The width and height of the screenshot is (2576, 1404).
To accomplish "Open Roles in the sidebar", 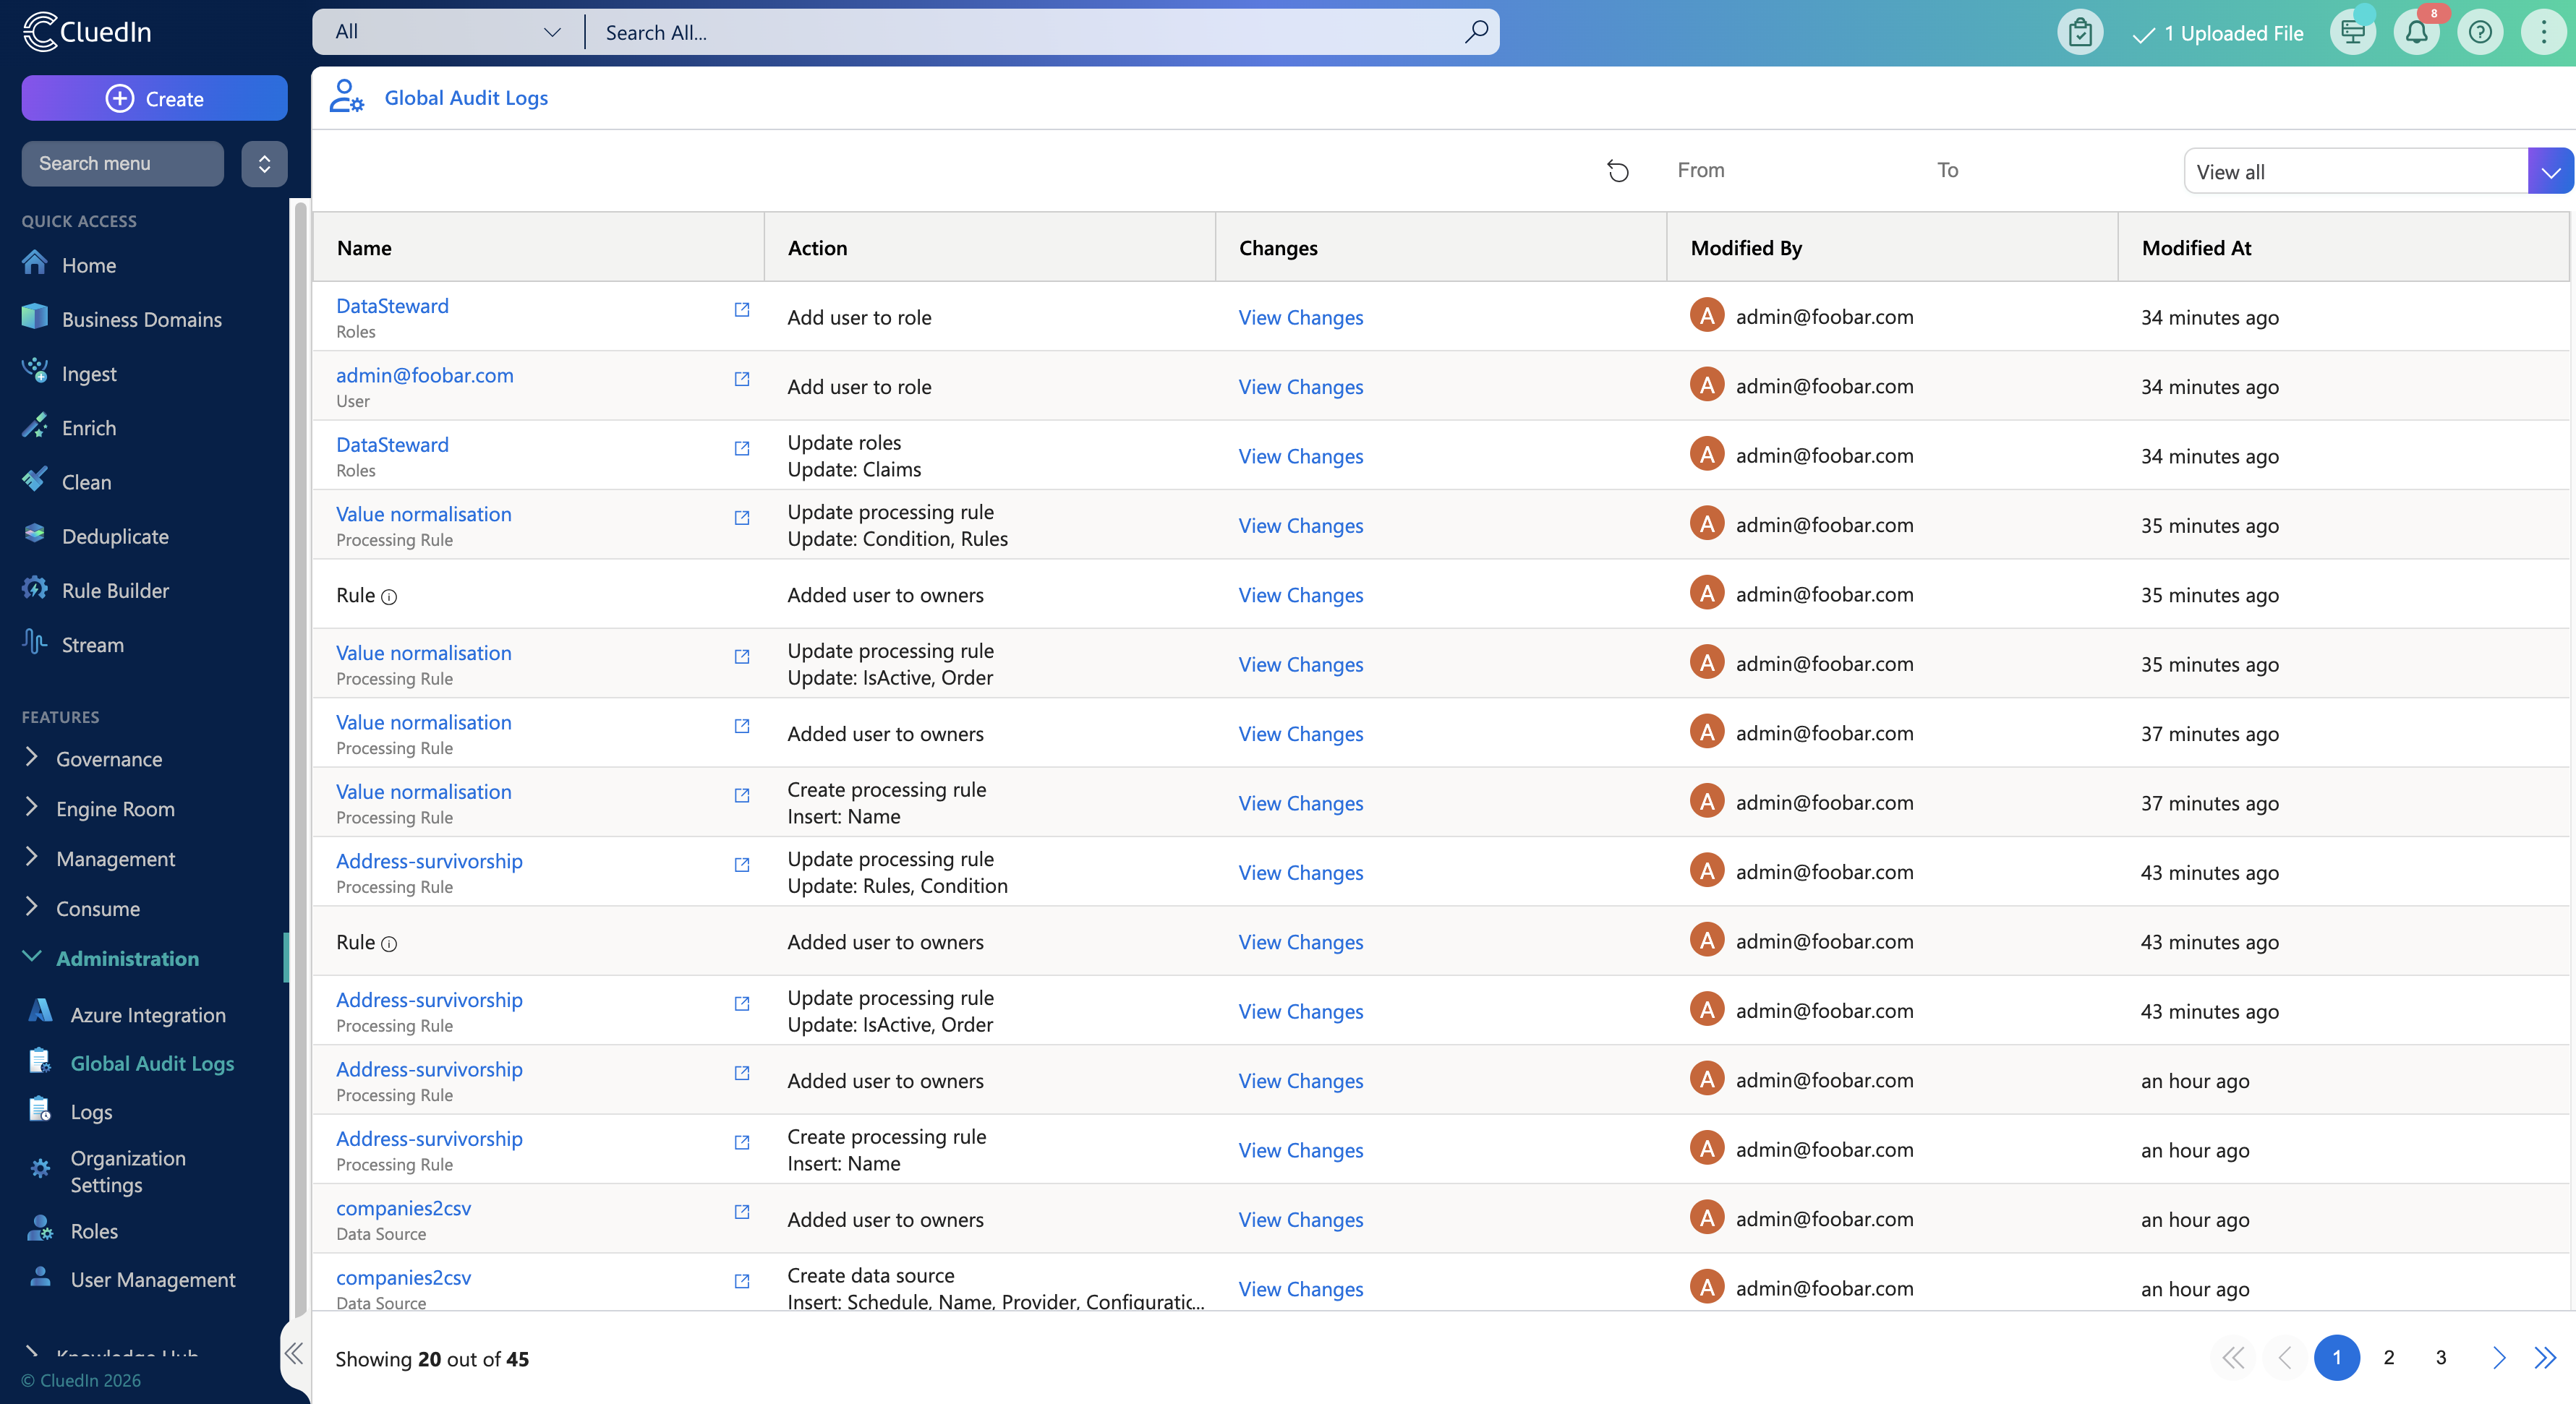I will (94, 1231).
